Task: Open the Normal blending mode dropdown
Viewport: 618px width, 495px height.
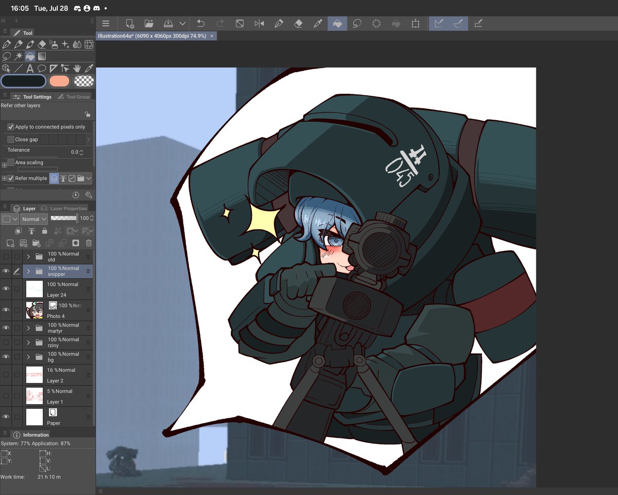Action: pyautogui.click(x=35, y=219)
